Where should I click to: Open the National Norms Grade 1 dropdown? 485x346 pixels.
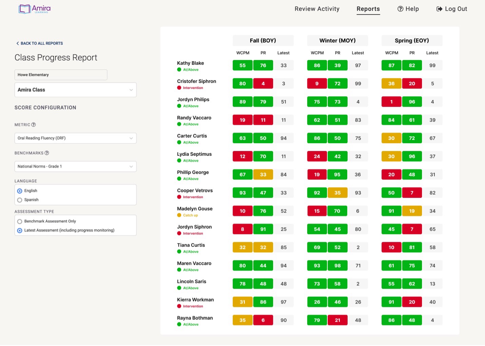pyautogui.click(x=76, y=167)
